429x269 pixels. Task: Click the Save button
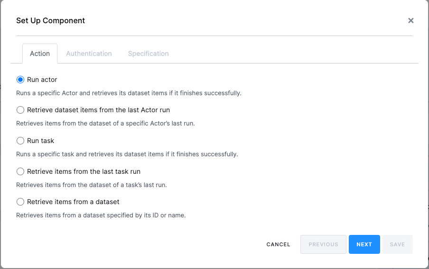pyautogui.click(x=397, y=244)
